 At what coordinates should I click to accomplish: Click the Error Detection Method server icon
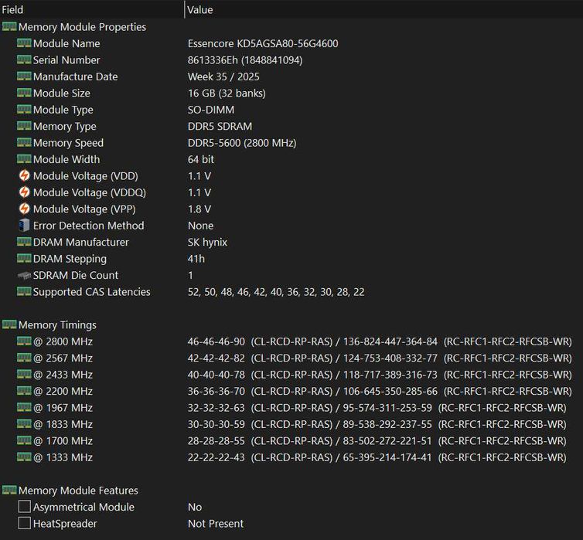tap(24, 226)
